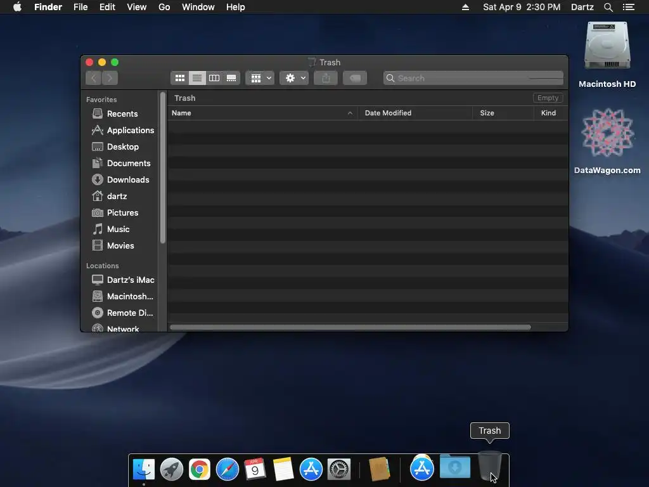The height and width of the screenshot is (487, 649).
Task: Open Notification Center icon
Action: [x=628, y=7]
